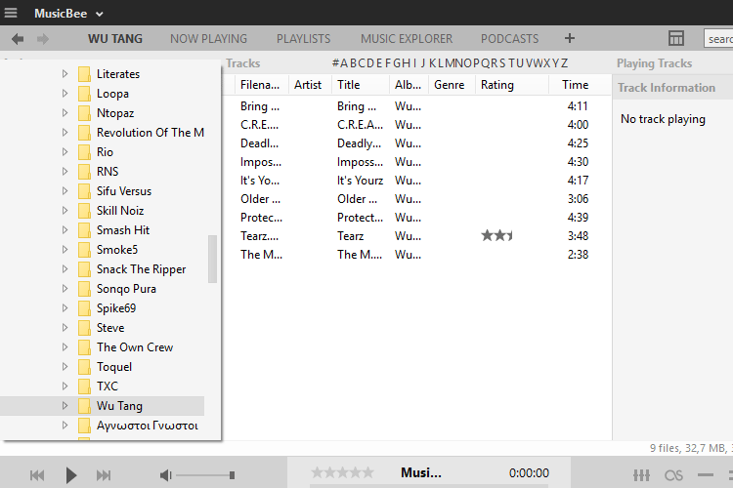Open the Track Information panel header
Viewport: 733px width, 488px height.
click(x=667, y=87)
